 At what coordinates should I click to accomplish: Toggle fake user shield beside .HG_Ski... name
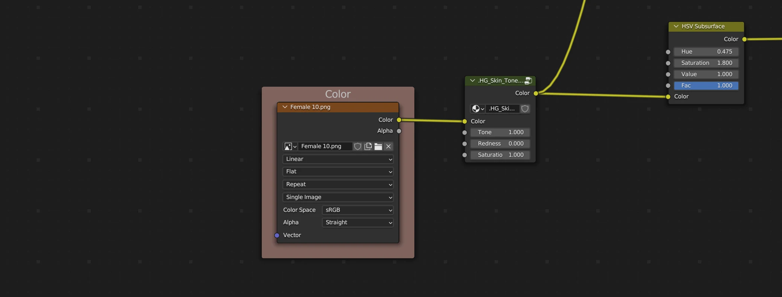(525, 109)
